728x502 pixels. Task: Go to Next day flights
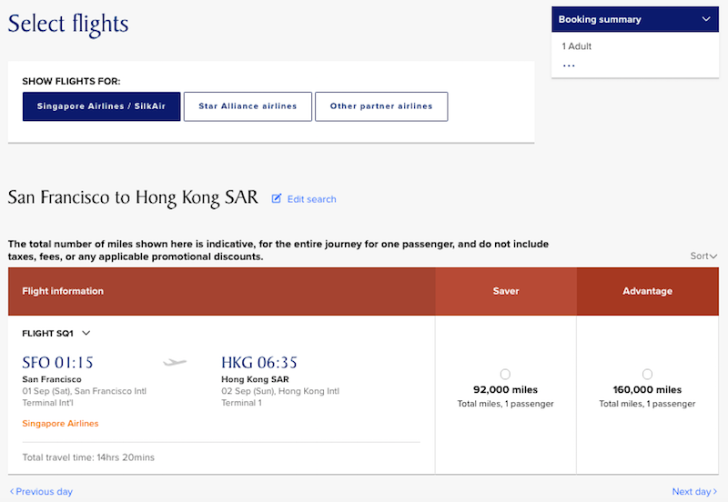tap(694, 491)
